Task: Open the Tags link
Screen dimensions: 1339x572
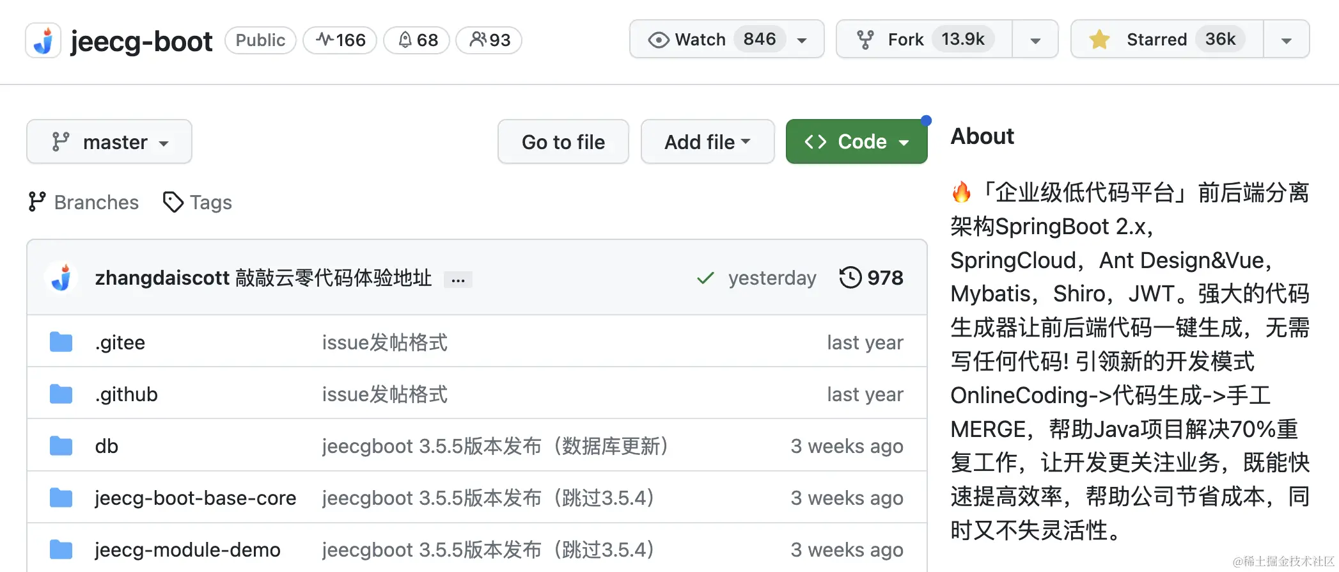Action: (197, 202)
